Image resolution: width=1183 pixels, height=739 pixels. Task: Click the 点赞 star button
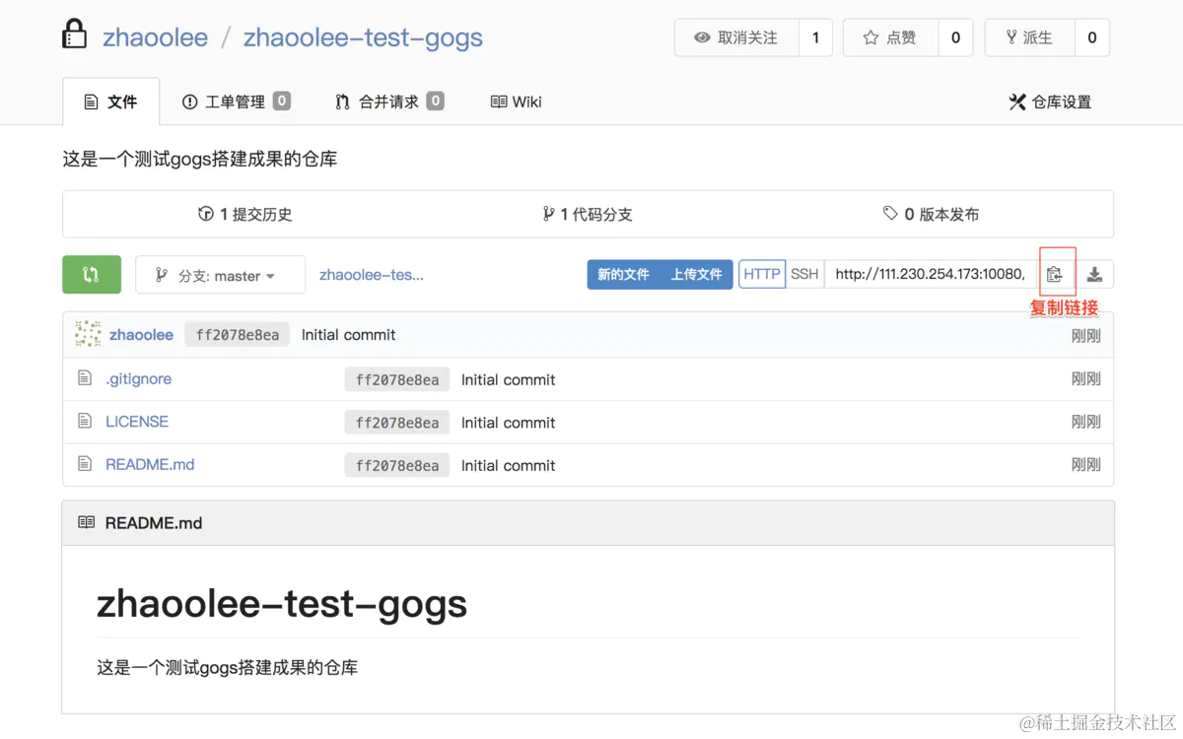[890, 37]
